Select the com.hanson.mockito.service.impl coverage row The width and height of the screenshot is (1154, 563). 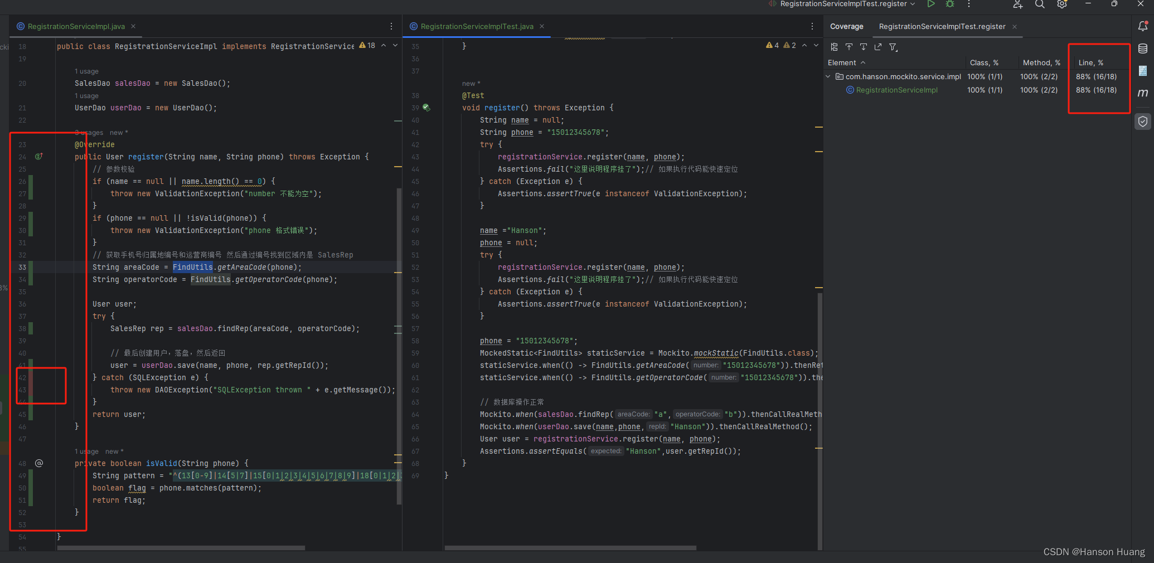(977, 77)
